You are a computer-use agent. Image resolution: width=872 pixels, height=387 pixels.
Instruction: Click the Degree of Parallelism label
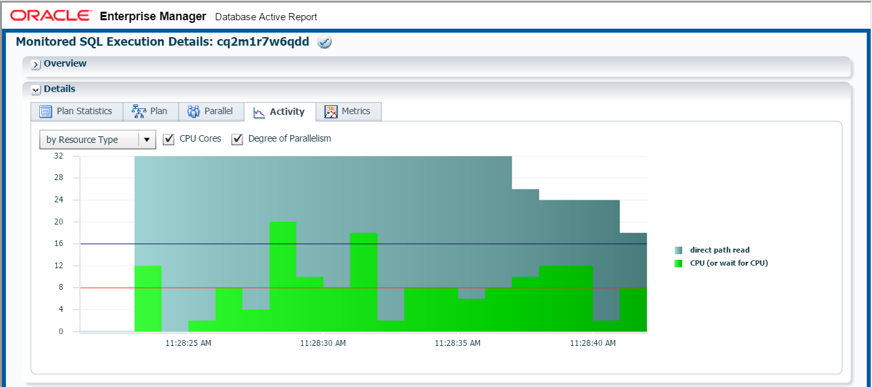point(290,139)
